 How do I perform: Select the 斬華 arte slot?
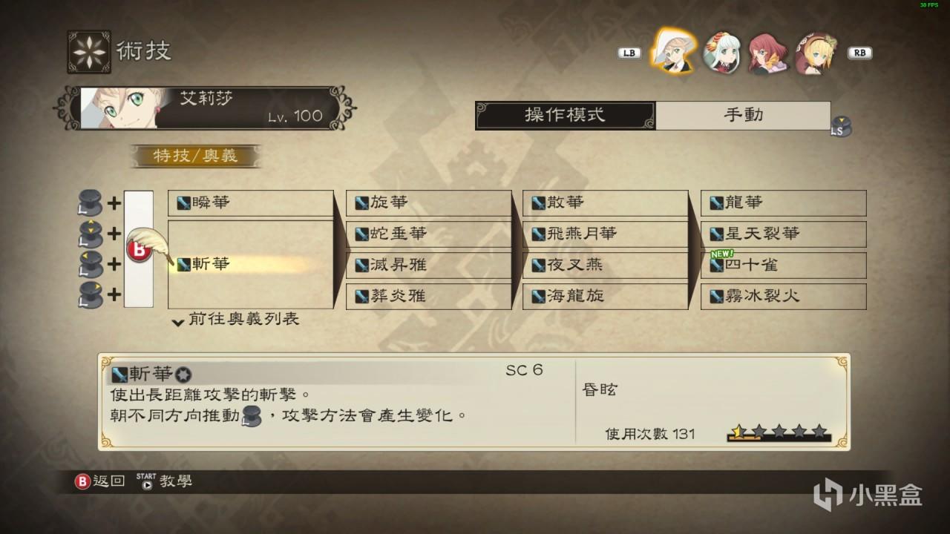251,264
